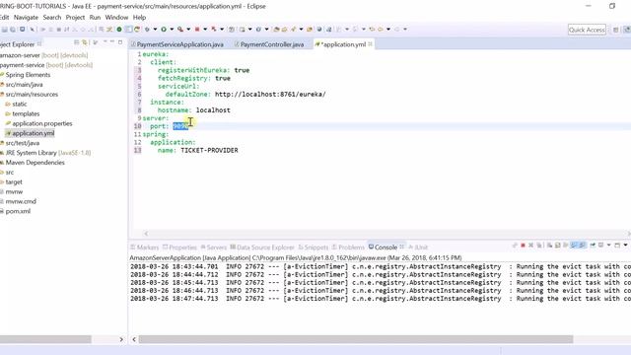
Task: Switch to PaymentController.java tab
Action: [x=269, y=44]
